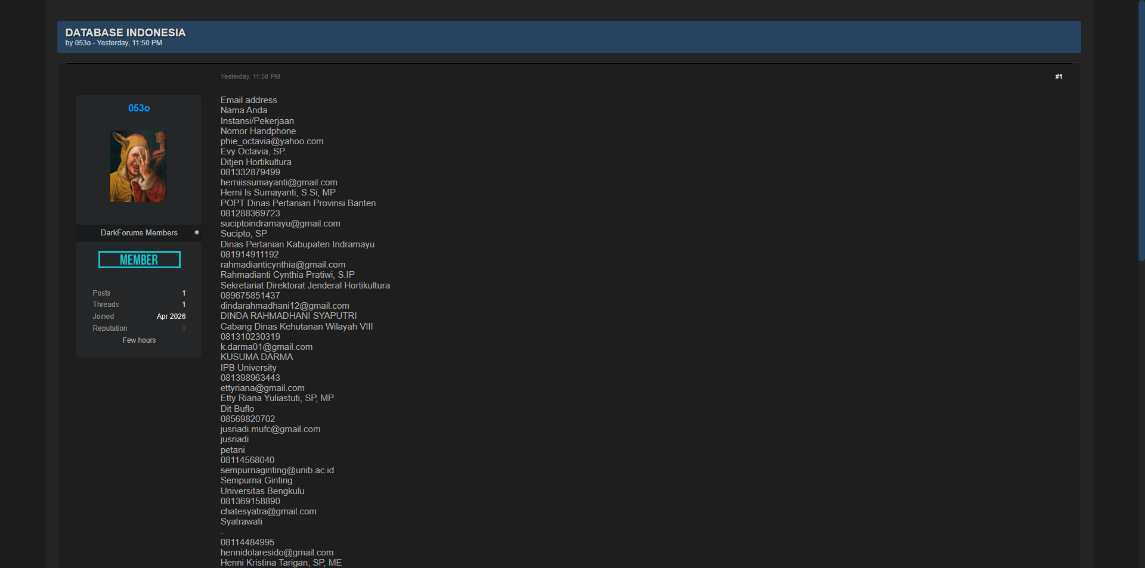Click the offline status dot icon
This screenshot has width=1145, height=568.
pyautogui.click(x=197, y=232)
